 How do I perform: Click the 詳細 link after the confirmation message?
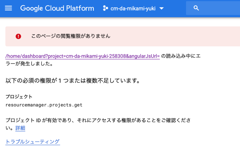pyautogui.click(x=20, y=128)
